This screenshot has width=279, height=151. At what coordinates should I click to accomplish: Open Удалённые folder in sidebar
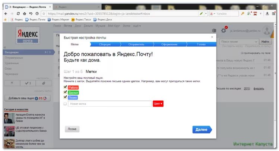click(12, 63)
